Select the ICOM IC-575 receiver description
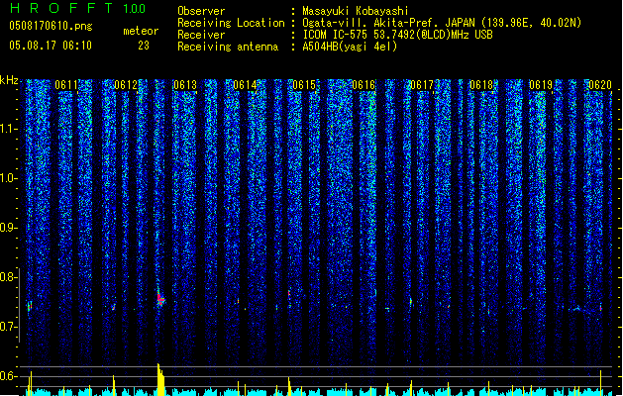 (x=397, y=35)
